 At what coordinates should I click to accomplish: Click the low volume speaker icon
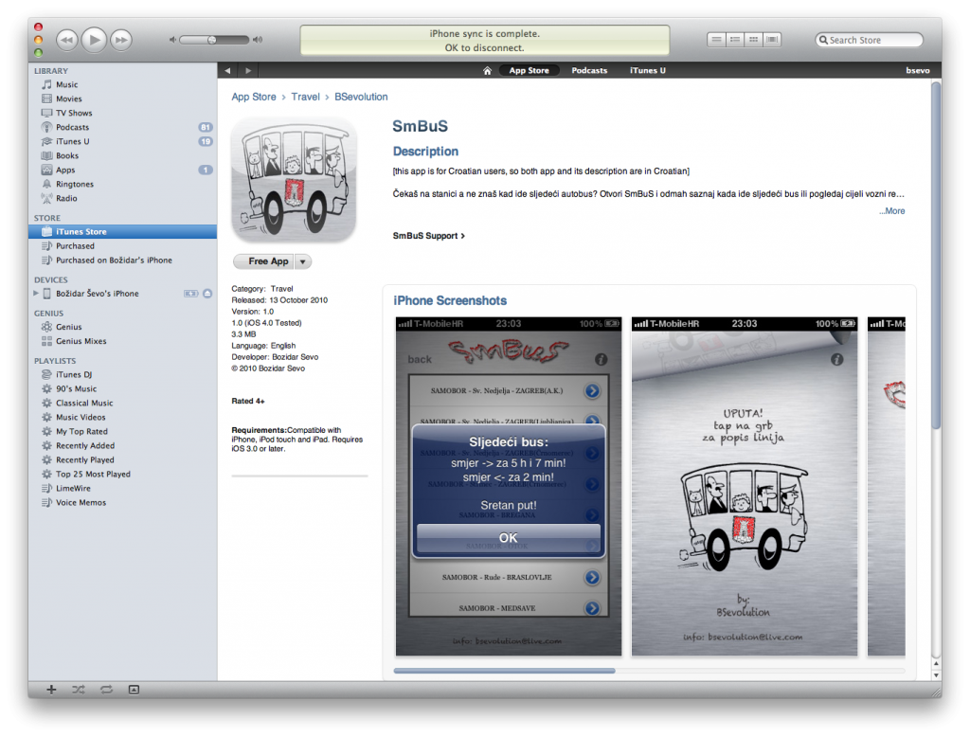(172, 40)
